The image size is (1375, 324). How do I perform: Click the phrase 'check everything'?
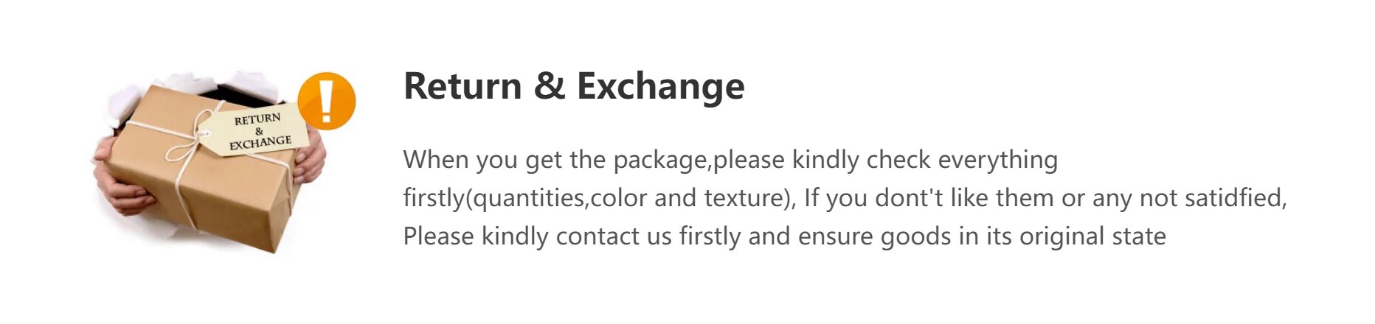962,160
